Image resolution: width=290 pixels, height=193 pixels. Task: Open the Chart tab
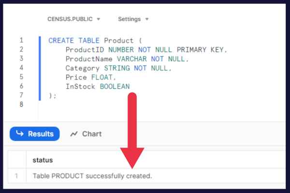(86, 134)
